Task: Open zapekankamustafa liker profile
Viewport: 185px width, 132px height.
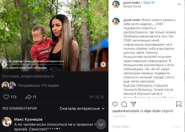Action: [x=125, y=111]
